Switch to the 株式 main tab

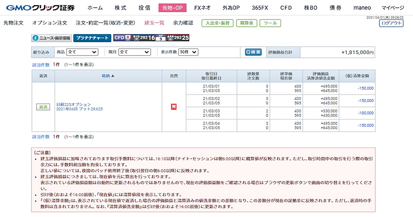click(x=120, y=8)
